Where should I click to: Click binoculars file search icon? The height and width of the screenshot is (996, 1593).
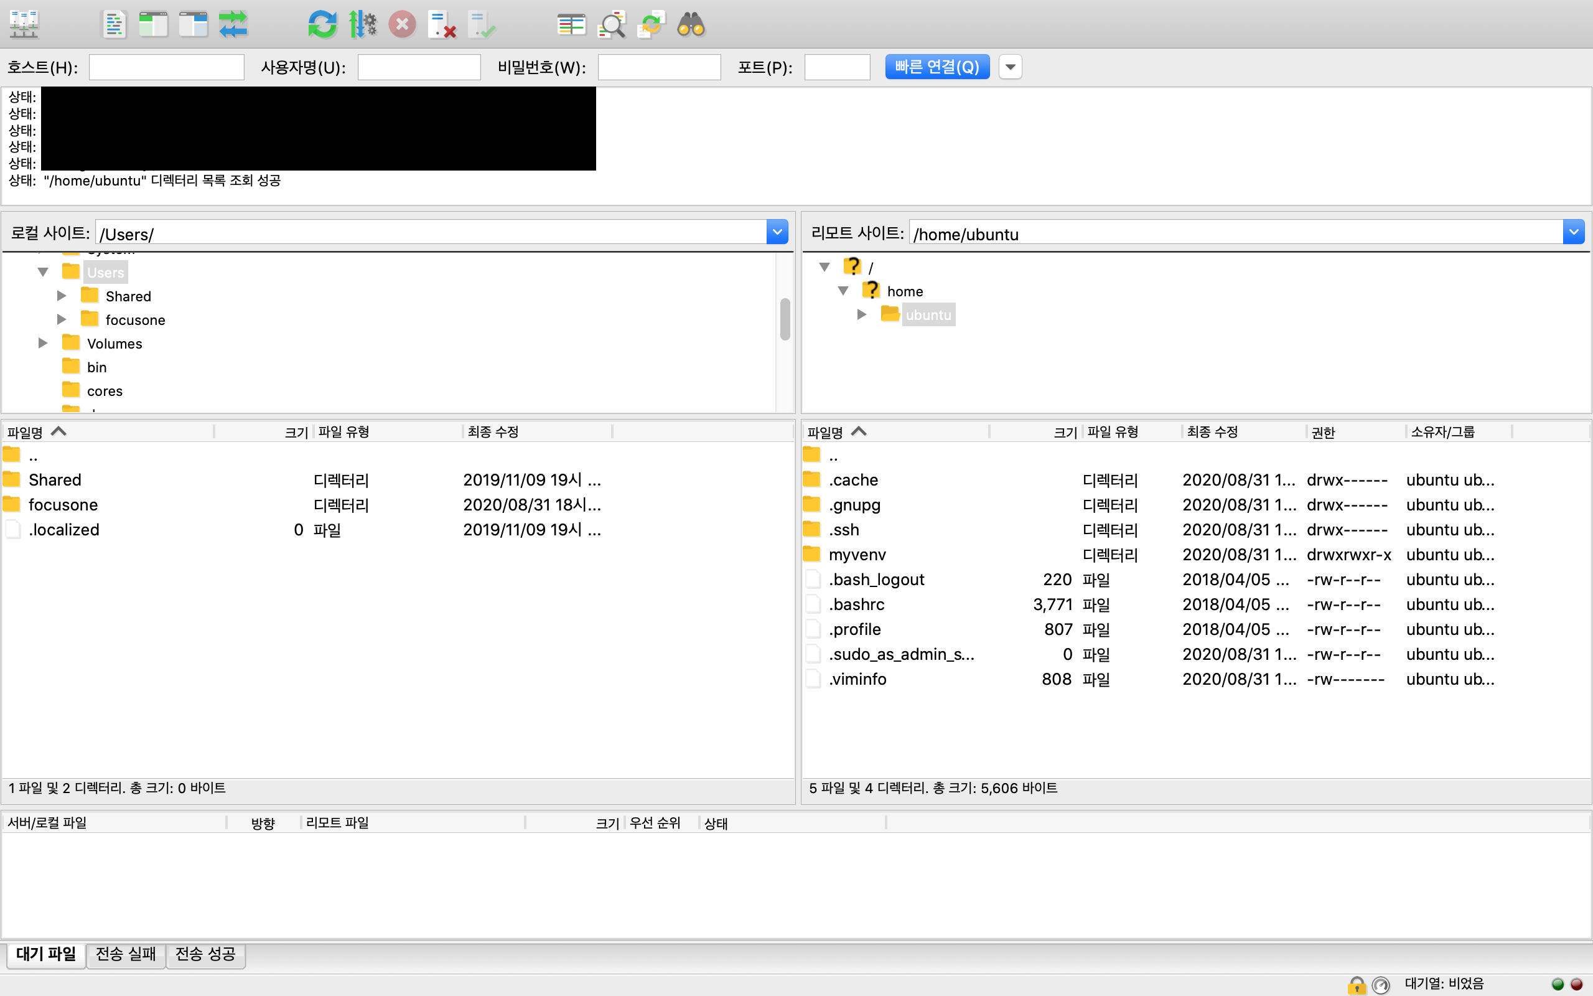(691, 24)
